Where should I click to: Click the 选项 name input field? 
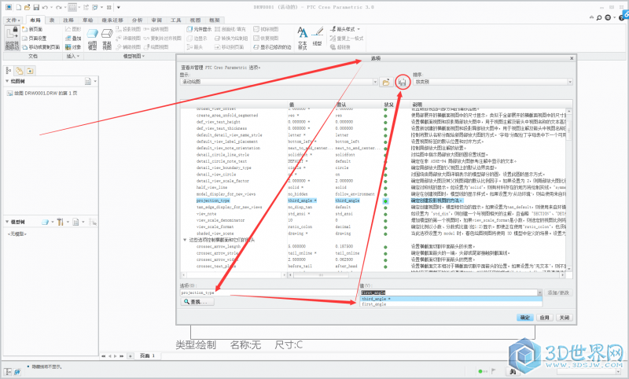tap(267, 293)
